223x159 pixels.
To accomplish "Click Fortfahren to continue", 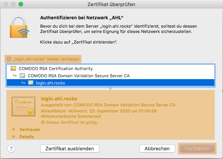I will [x=197, y=149].
